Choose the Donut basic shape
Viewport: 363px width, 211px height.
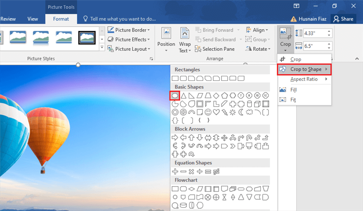175,113
